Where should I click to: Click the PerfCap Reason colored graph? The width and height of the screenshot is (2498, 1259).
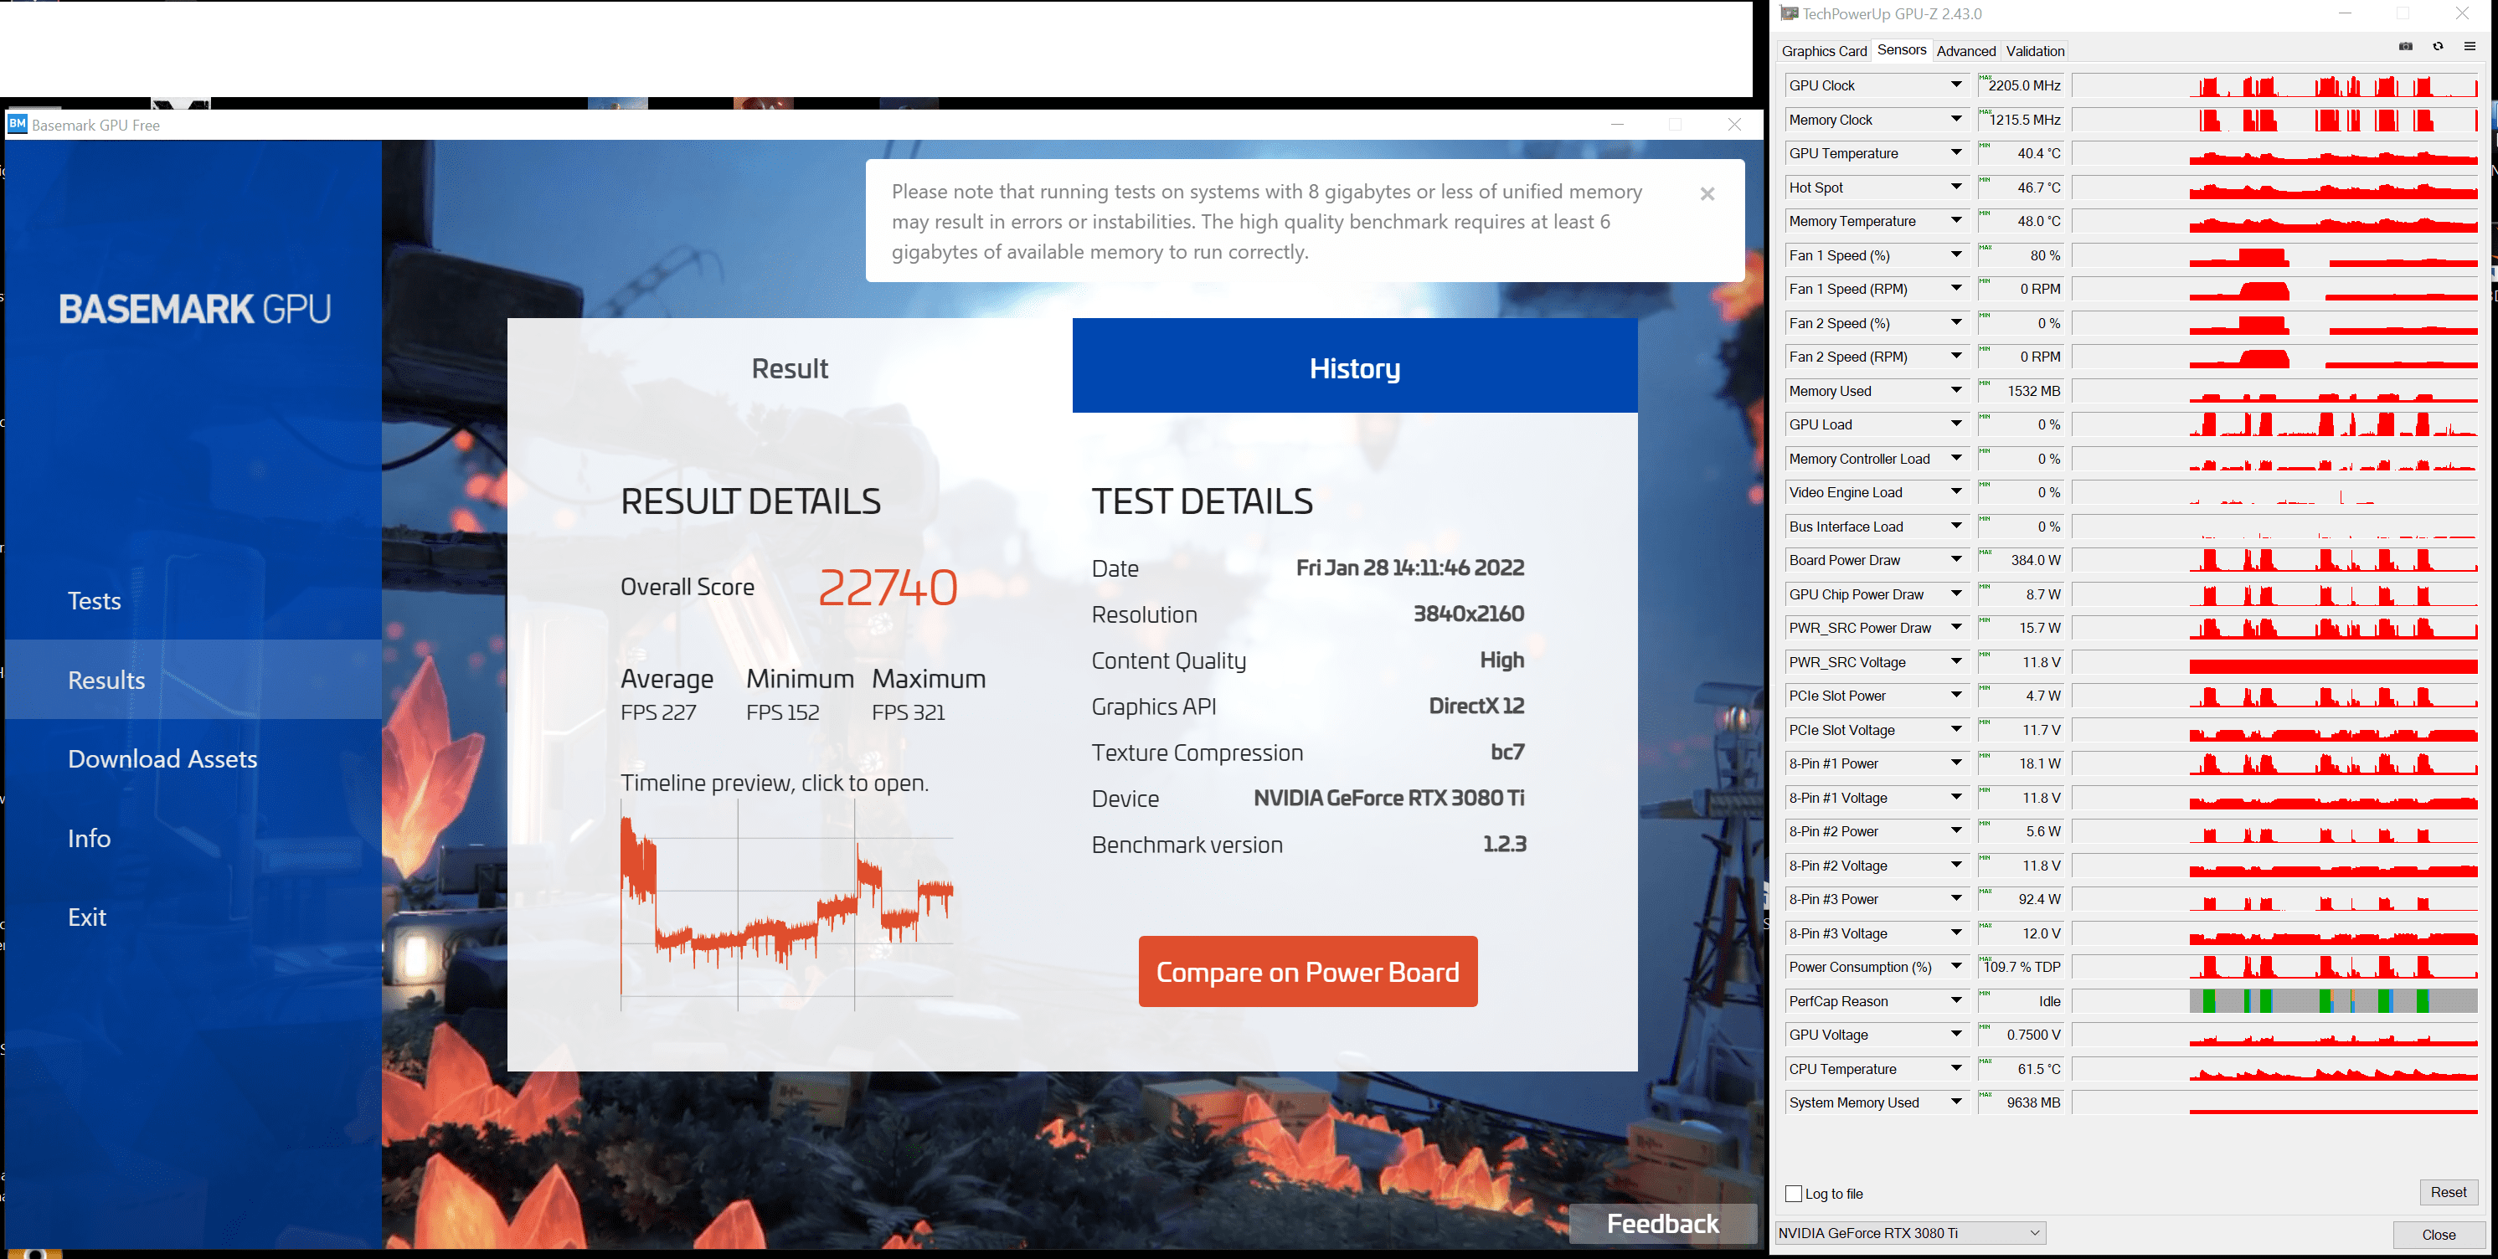2275,1001
